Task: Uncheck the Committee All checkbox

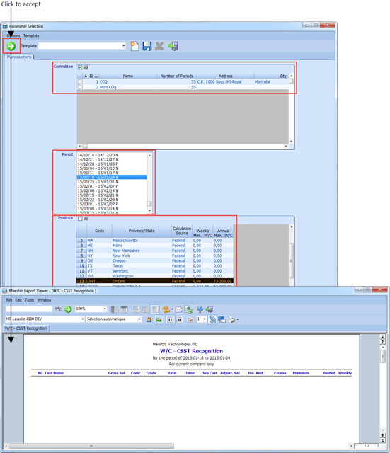Action: point(80,68)
